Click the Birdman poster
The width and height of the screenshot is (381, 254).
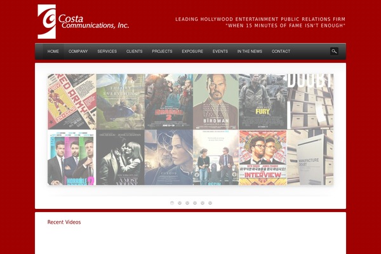(x=216, y=102)
